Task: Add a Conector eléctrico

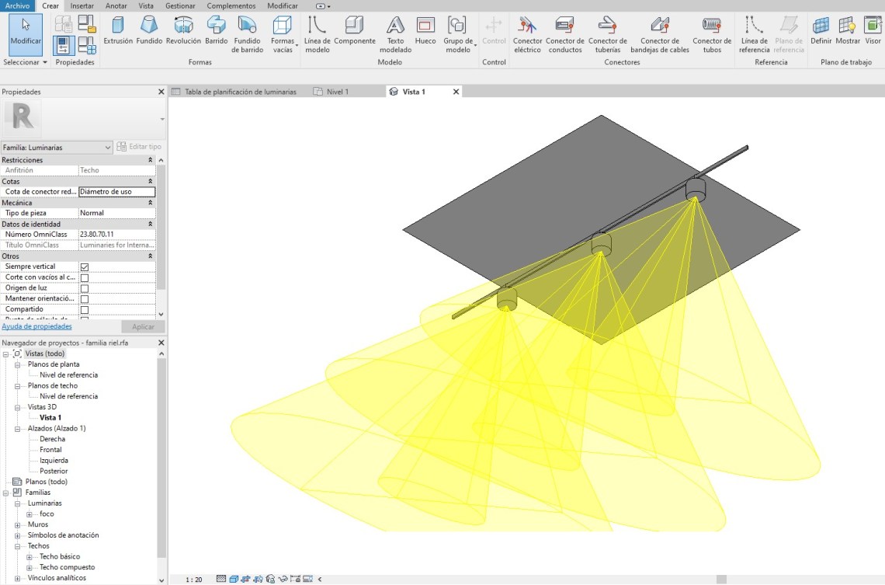Action: 527,35
